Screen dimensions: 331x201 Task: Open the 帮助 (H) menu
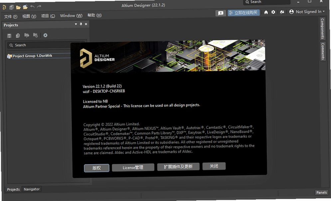coord(94,15)
